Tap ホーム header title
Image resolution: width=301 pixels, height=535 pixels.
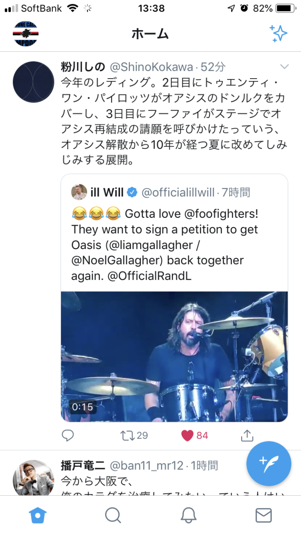pyautogui.click(x=150, y=33)
